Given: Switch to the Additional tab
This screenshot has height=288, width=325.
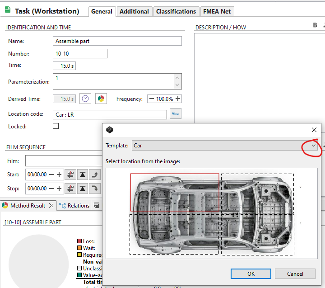Looking at the screenshot, I should 134,11.
